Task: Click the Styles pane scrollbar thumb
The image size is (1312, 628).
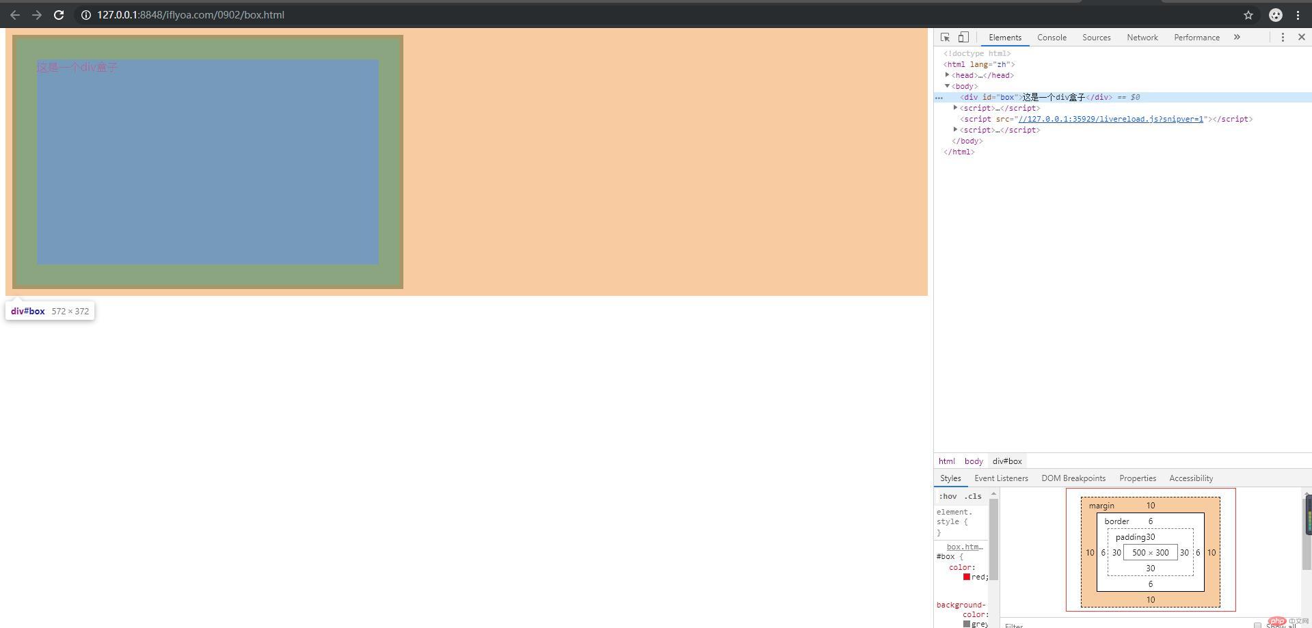Action: [x=993, y=540]
